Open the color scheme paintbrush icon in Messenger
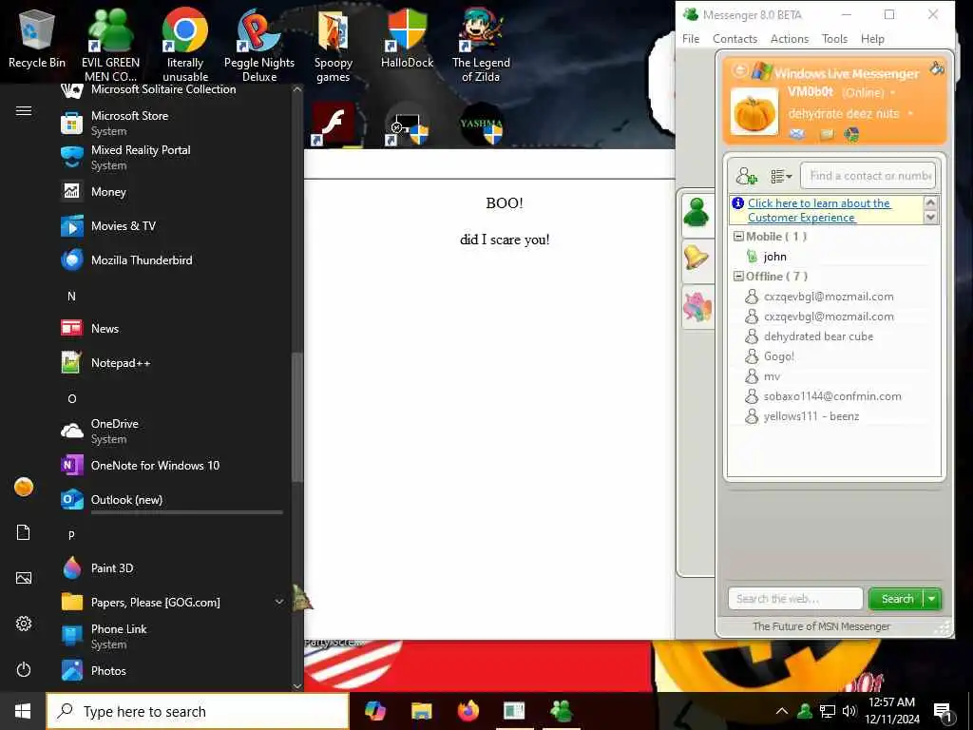The width and height of the screenshot is (973, 730). pyautogui.click(x=937, y=68)
